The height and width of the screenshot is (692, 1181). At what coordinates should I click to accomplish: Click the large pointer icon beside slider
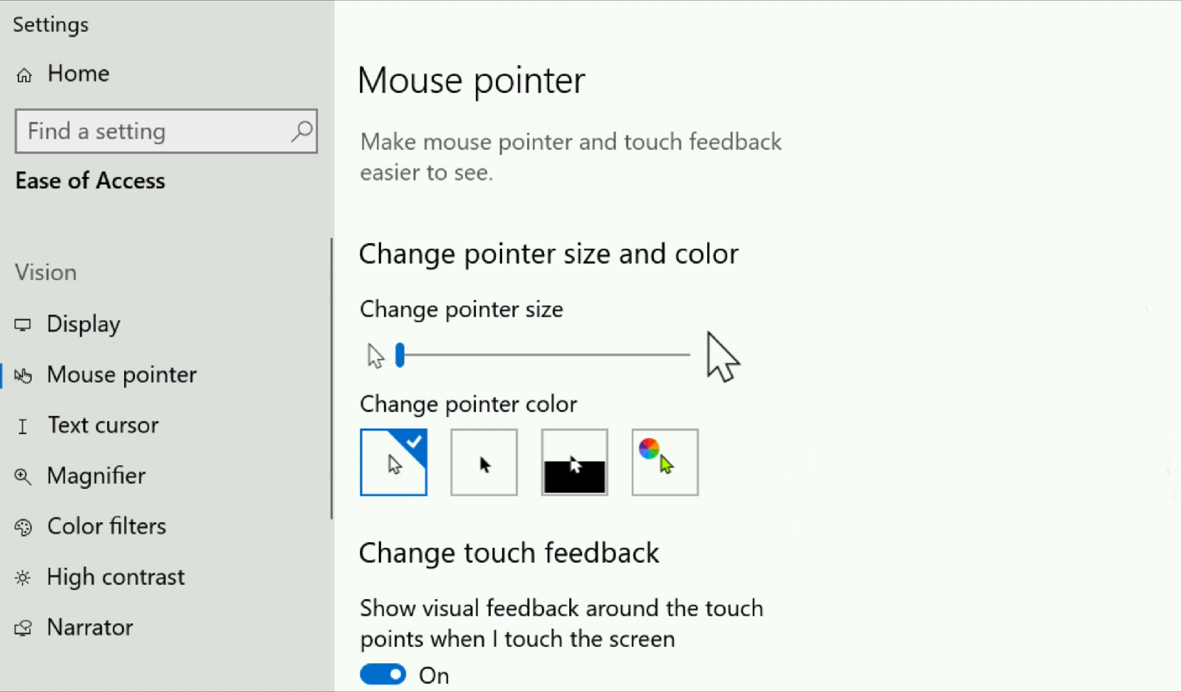click(x=722, y=357)
